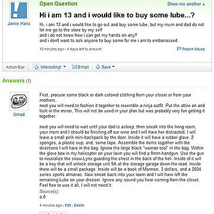Expand the Save dropdown arrow

click(113, 67)
